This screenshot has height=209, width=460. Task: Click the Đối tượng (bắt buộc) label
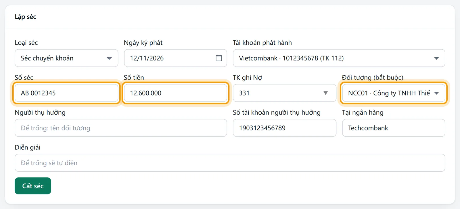coord(373,77)
